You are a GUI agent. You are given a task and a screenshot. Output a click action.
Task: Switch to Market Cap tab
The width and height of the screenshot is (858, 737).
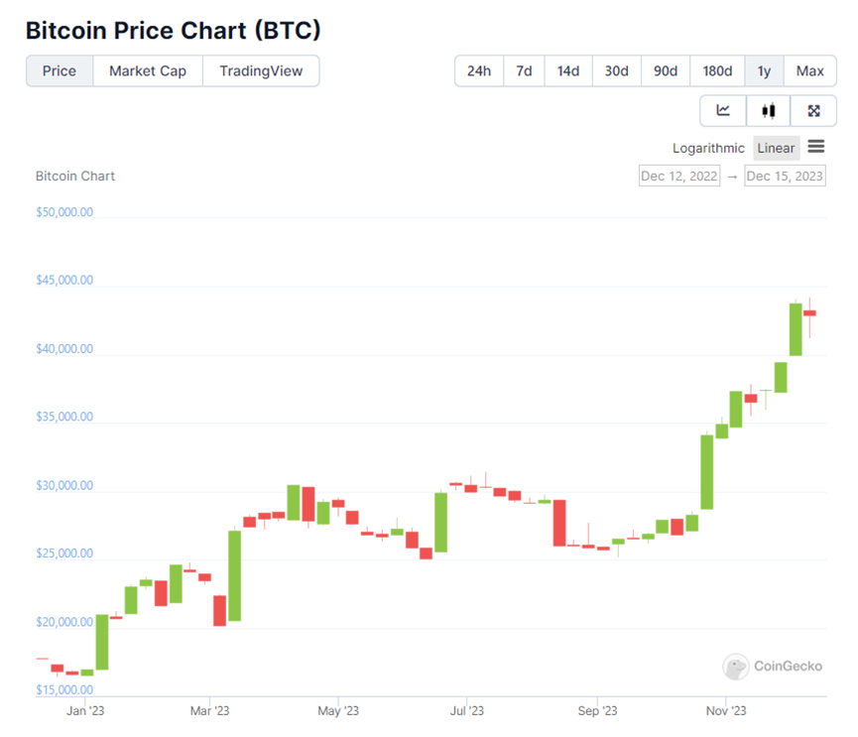point(148,71)
